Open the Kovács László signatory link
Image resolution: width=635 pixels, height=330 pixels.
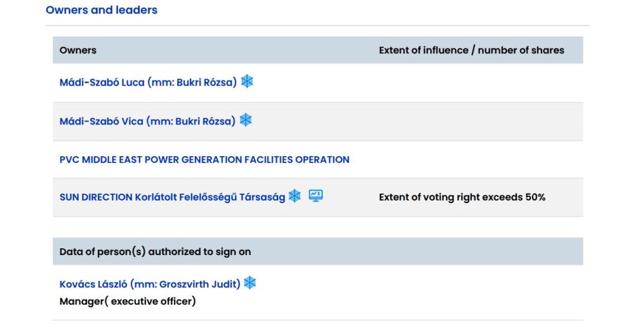tap(150, 284)
